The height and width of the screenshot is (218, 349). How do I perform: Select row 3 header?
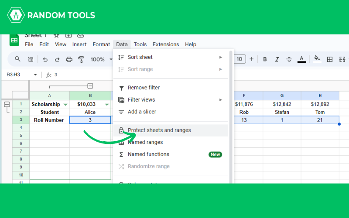tap(21, 120)
